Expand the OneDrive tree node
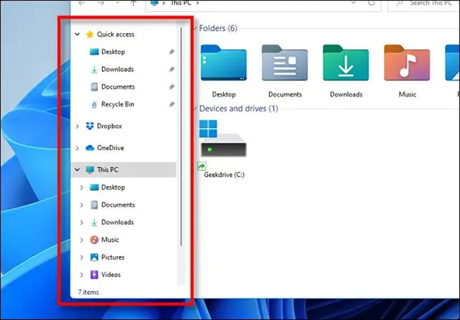The width and height of the screenshot is (460, 320). coord(78,148)
